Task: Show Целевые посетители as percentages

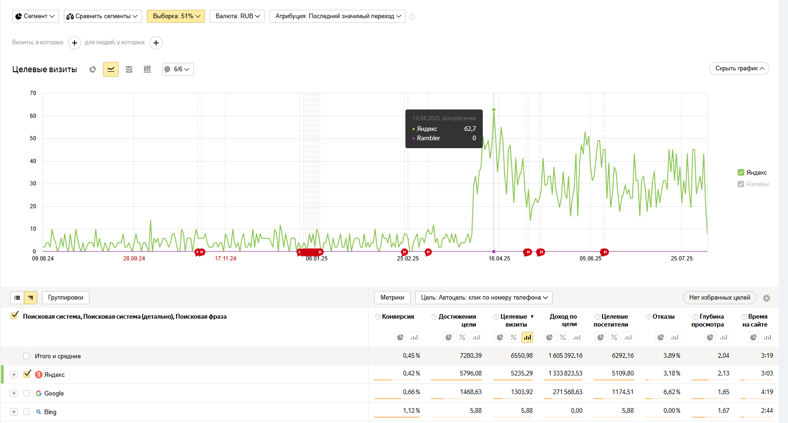Action: [614, 337]
